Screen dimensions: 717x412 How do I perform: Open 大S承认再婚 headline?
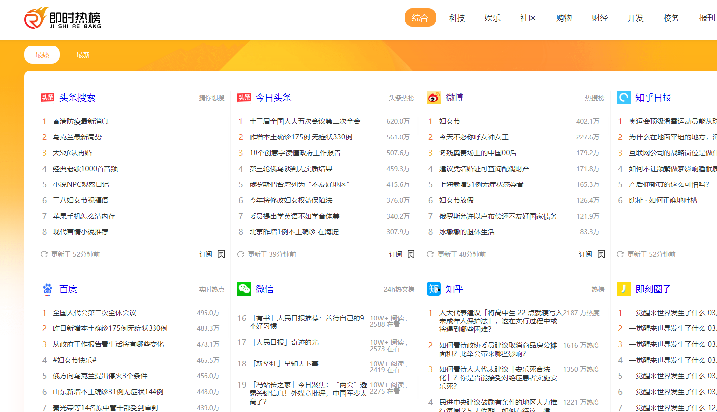coord(72,153)
